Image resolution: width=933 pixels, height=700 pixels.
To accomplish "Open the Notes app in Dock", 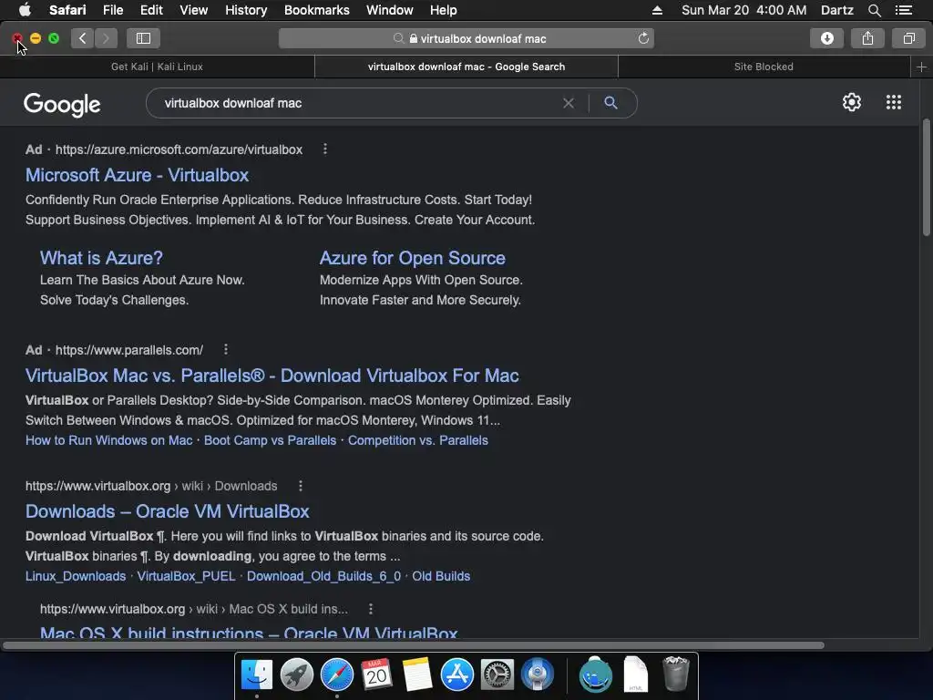I will [416, 674].
